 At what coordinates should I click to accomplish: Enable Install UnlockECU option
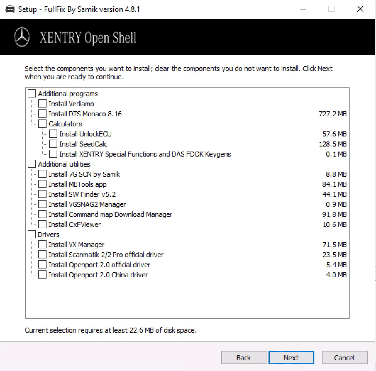tap(53, 134)
